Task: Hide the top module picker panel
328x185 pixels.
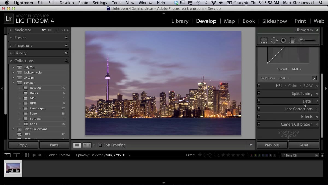Action: [x=164, y=13]
